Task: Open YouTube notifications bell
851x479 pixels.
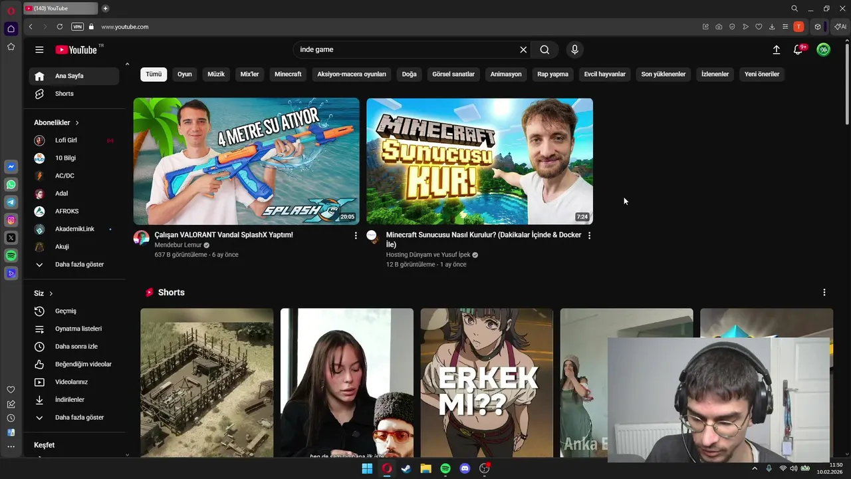Action: tap(798, 50)
